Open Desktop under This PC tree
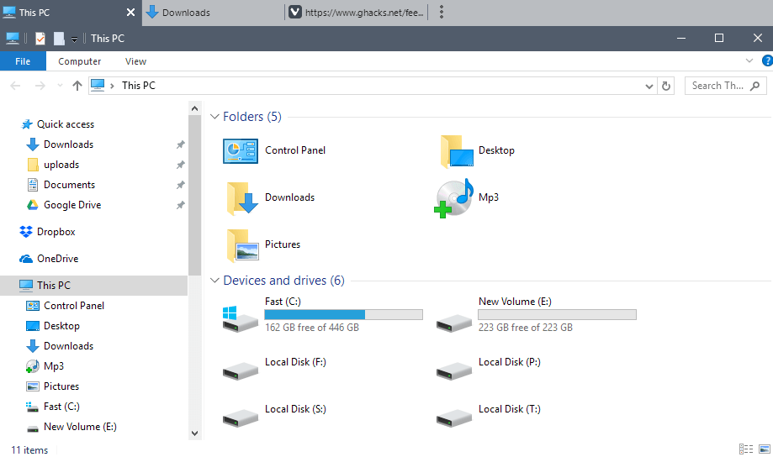The width and height of the screenshot is (773, 457). pyautogui.click(x=61, y=325)
